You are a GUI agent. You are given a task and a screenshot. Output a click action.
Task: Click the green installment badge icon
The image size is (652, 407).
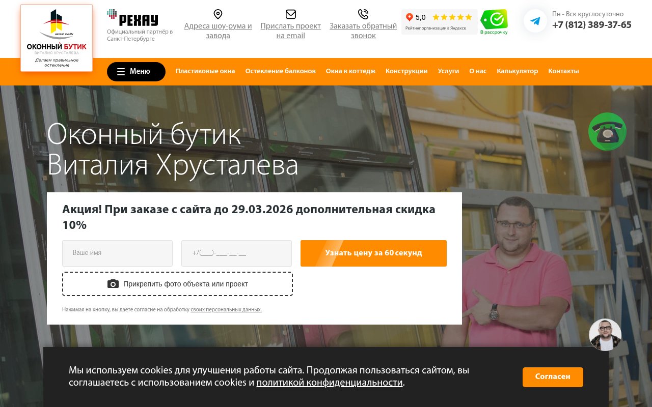coord(494,21)
